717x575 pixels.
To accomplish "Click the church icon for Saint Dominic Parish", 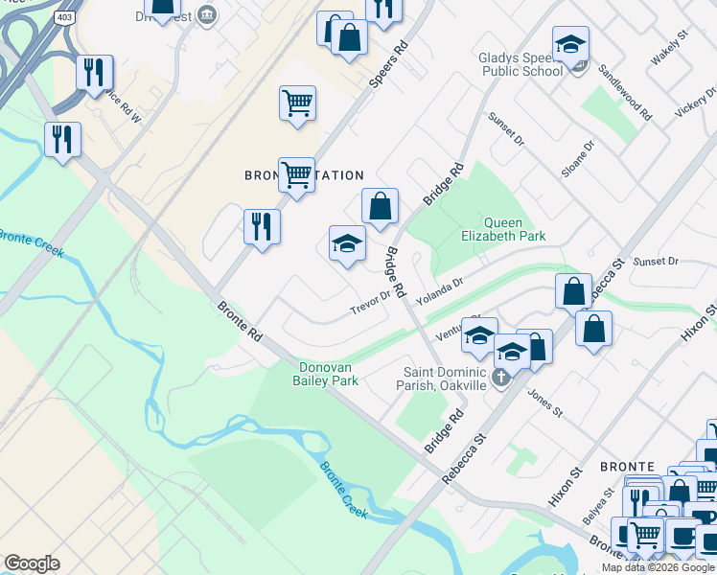I will point(500,379).
